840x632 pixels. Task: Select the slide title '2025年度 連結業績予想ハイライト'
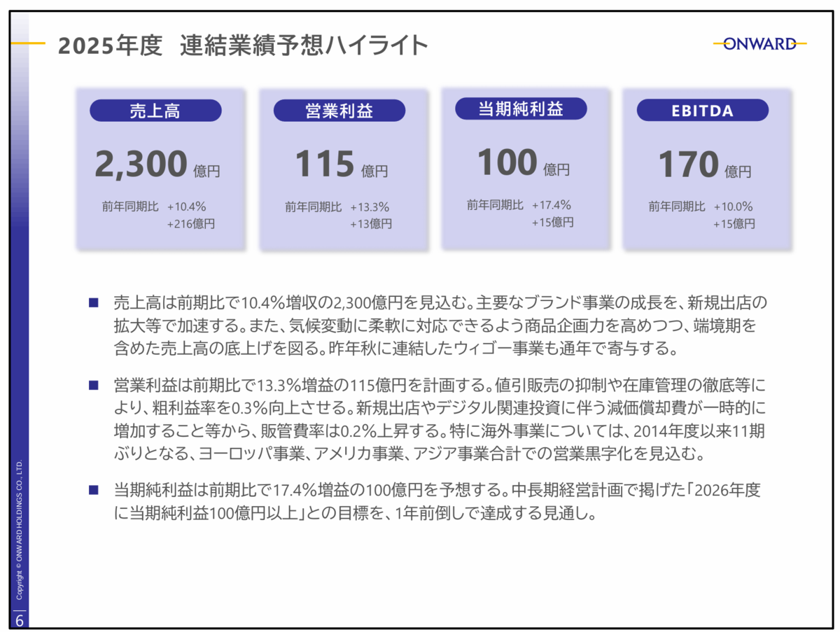[242, 45]
